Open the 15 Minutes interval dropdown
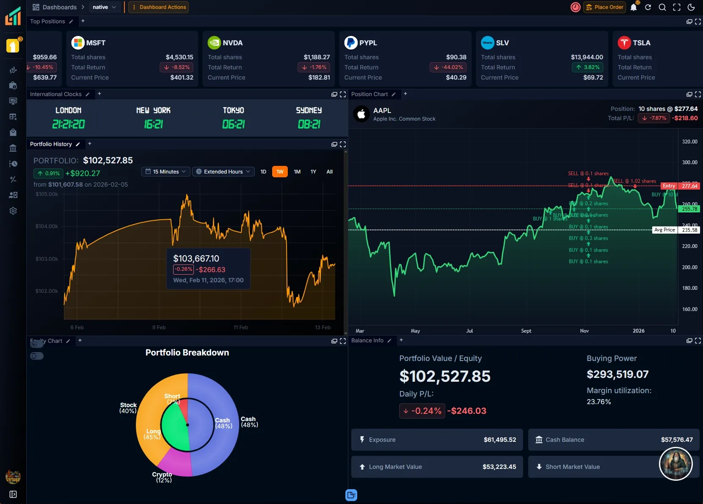This screenshot has height=504, width=703. (x=165, y=172)
